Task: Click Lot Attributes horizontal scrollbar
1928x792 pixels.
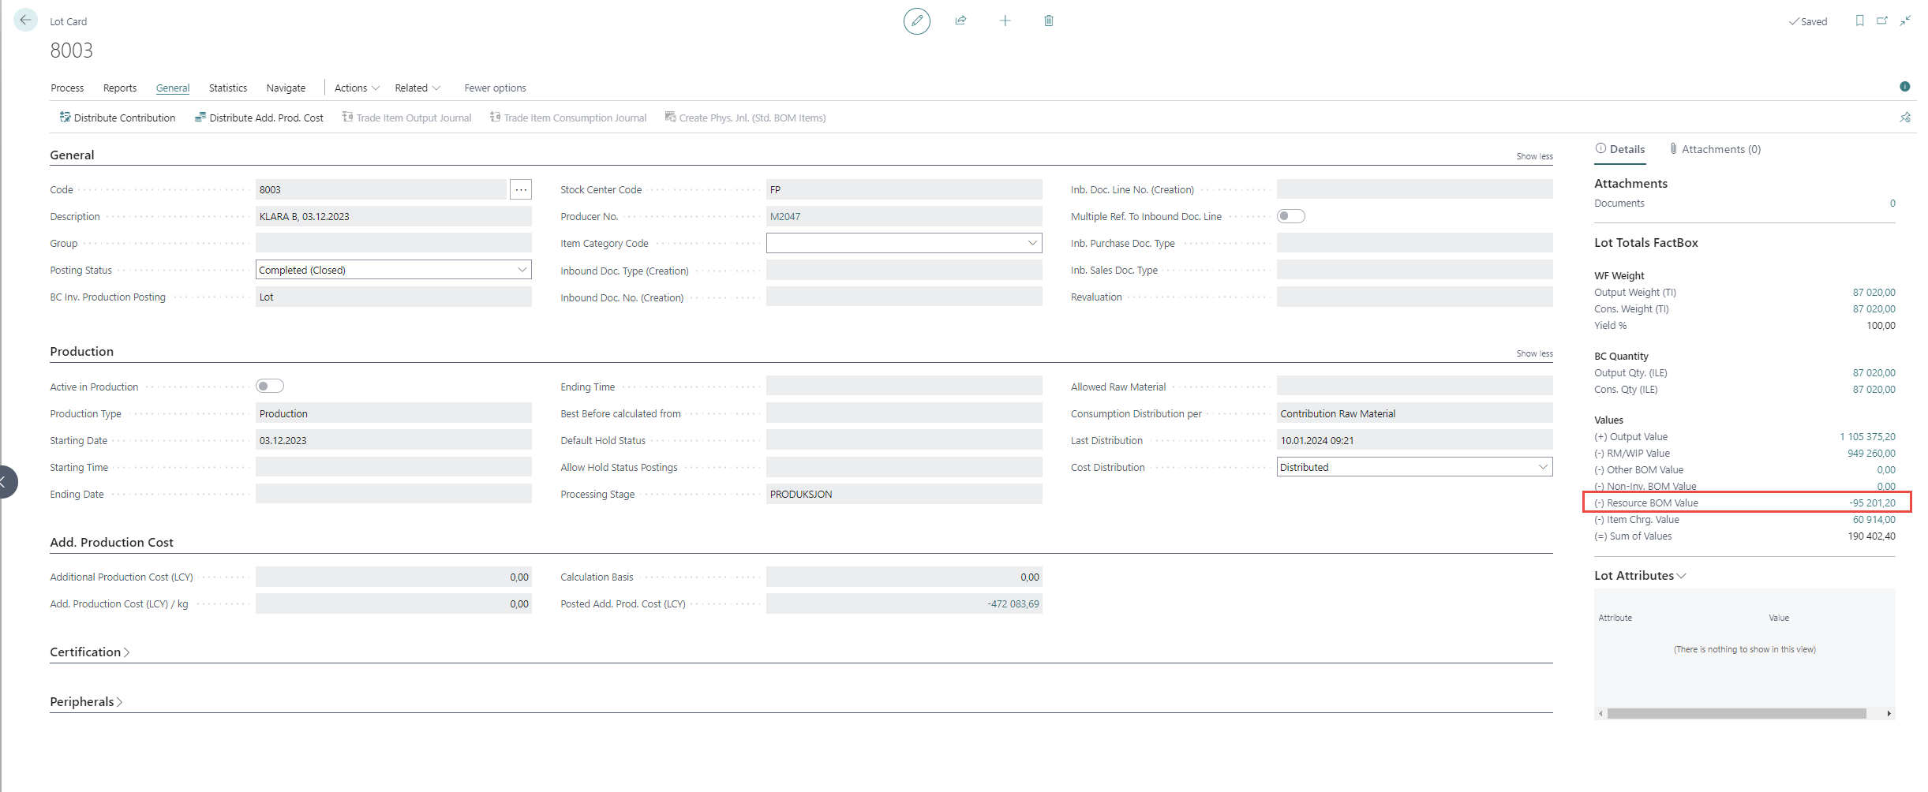Action: (x=1736, y=714)
